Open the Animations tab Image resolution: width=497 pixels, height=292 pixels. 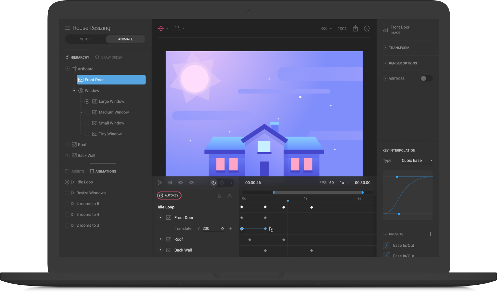pyautogui.click(x=103, y=172)
